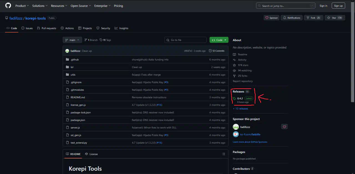Switch to the Projects tab
This screenshot has width=355, height=174.
85,28
